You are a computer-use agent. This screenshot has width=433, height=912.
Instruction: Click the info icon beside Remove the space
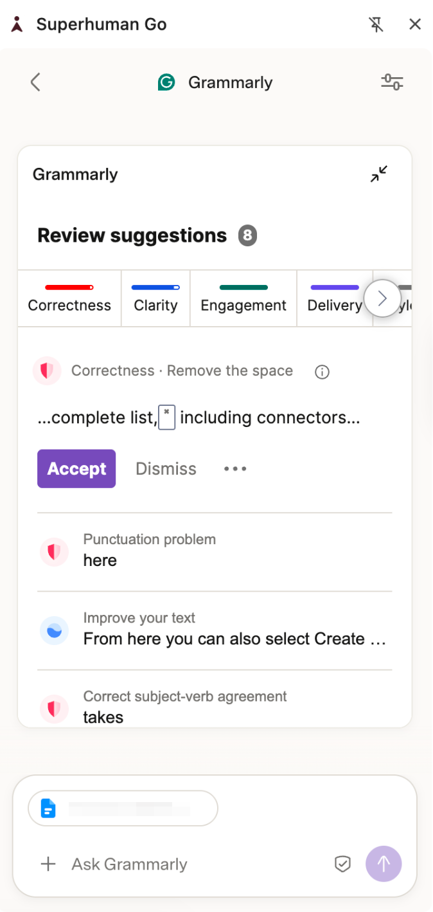tap(323, 372)
